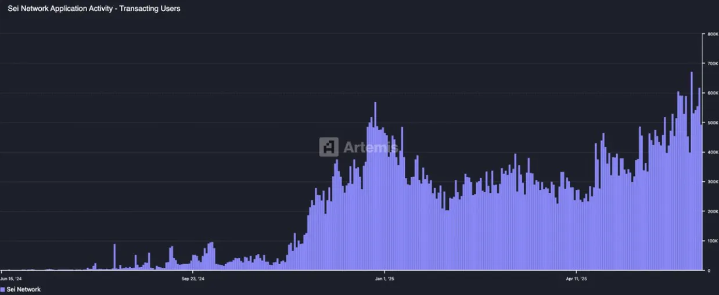Viewport: 719px width, 295px height.
Task: Click the Apr 11, '25 x-axis tick label
Action: coord(576,279)
